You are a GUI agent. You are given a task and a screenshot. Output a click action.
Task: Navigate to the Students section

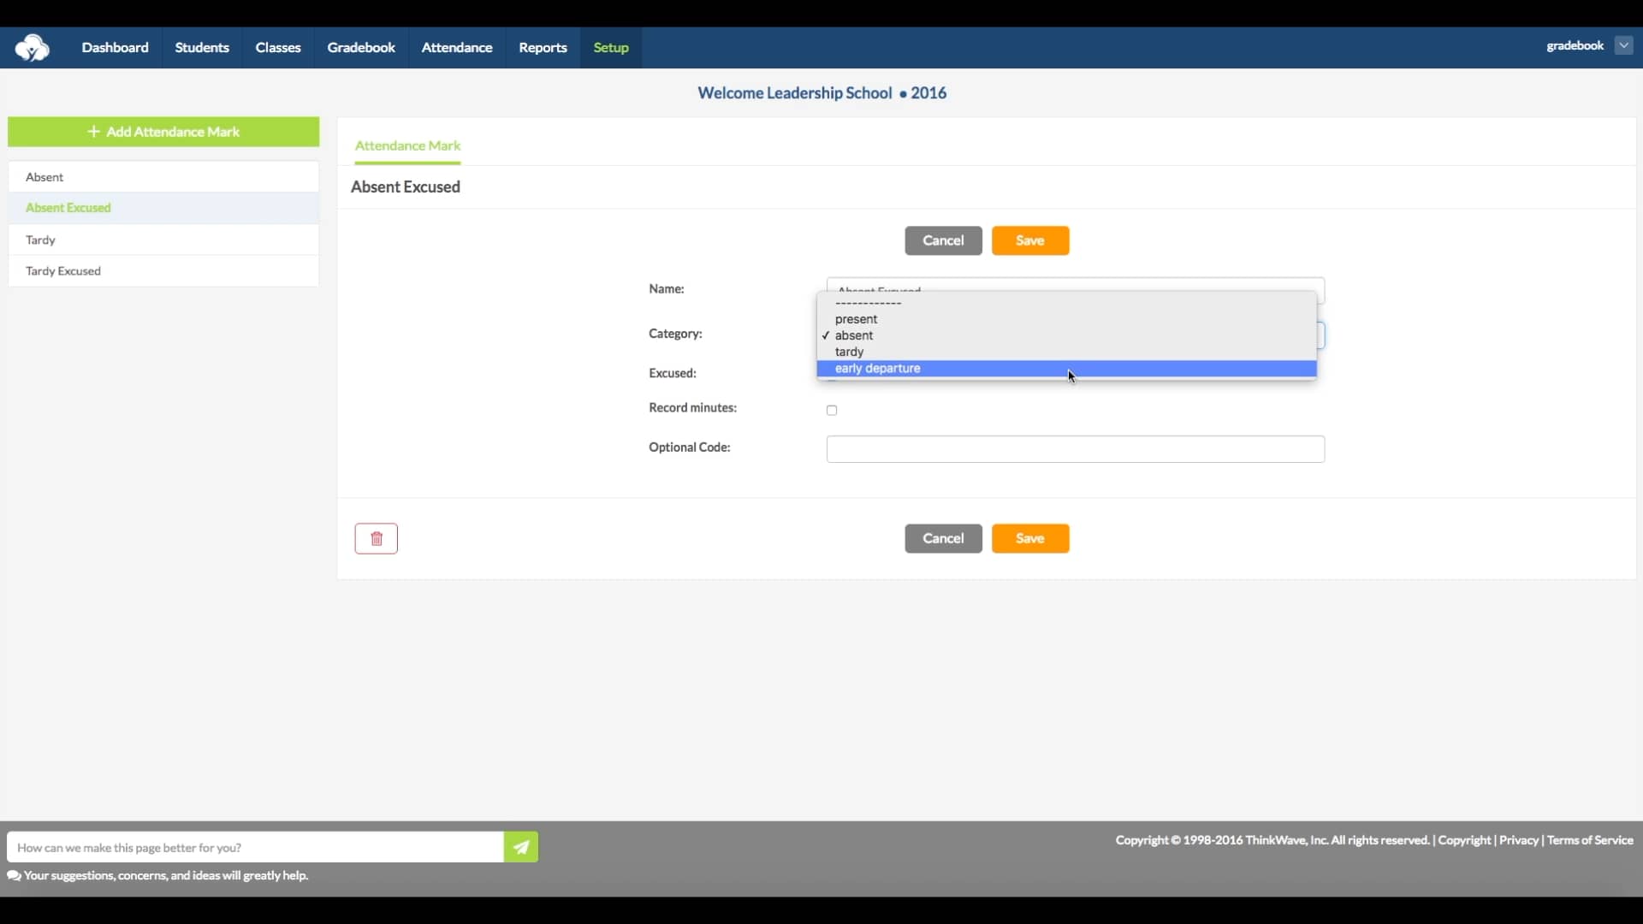point(202,47)
